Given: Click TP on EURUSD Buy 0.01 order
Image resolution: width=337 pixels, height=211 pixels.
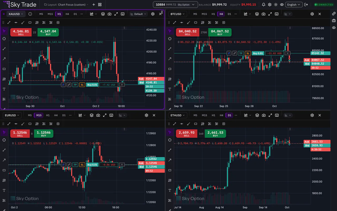Looking at the screenshot, I should pyautogui.click(x=75, y=165).
